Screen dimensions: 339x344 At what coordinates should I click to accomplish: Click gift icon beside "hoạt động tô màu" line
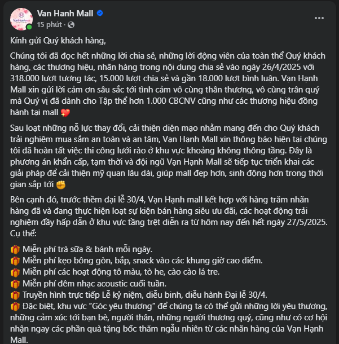pyautogui.click(x=15, y=272)
